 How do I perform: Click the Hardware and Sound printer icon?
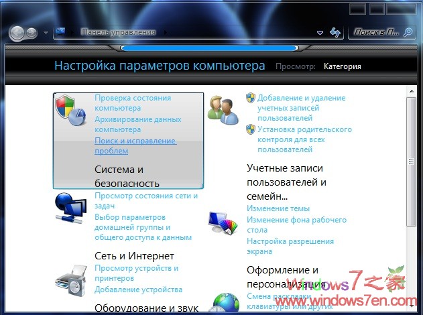71,281
